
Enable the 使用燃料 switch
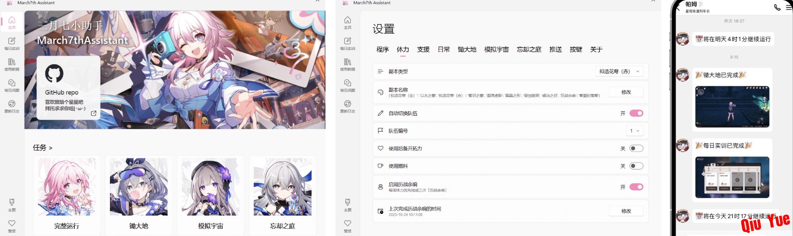click(x=636, y=166)
